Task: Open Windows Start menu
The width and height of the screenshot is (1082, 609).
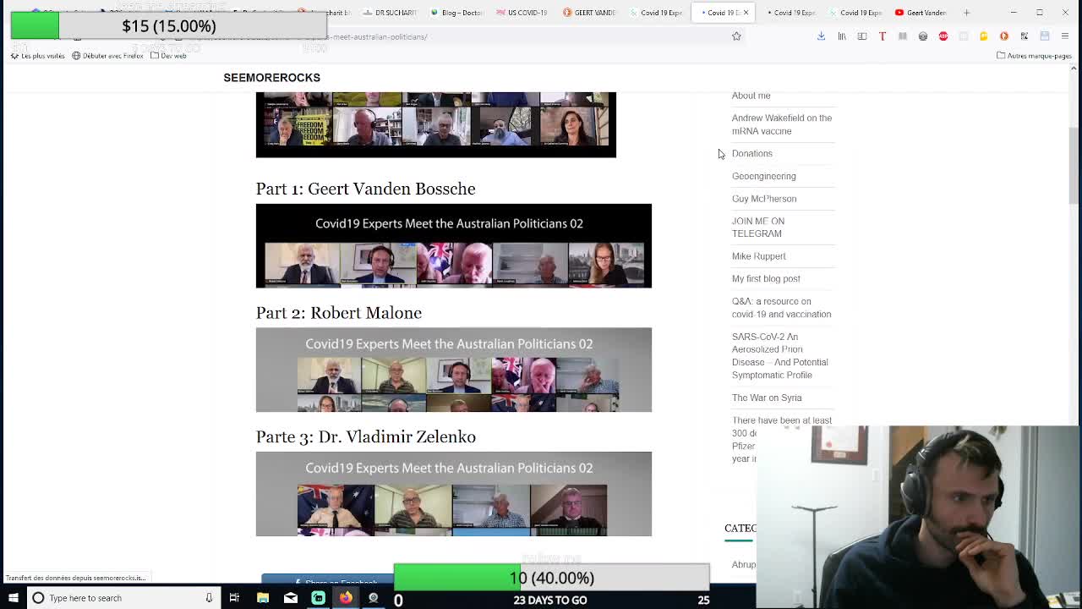Action: [14, 598]
